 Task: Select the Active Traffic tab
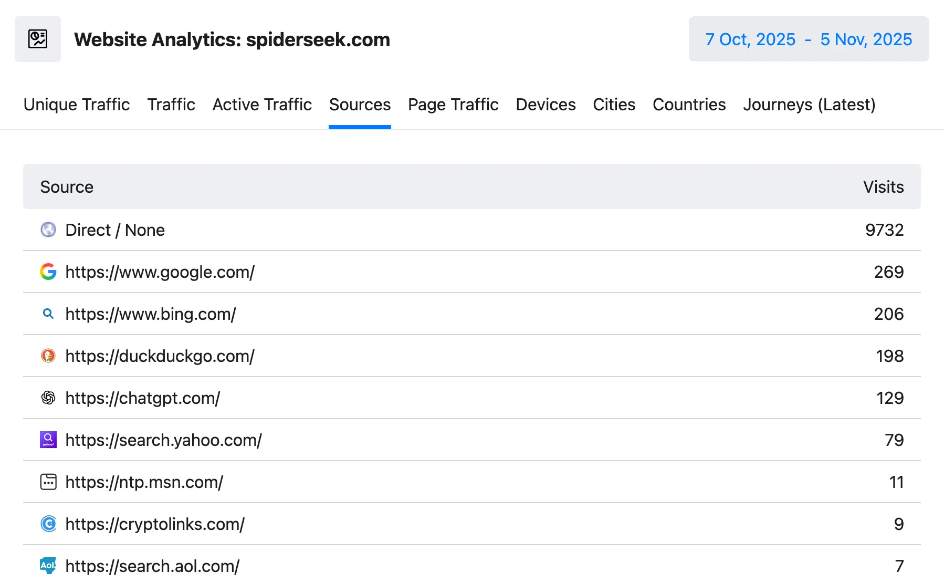pyautogui.click(x=261, y=105)
